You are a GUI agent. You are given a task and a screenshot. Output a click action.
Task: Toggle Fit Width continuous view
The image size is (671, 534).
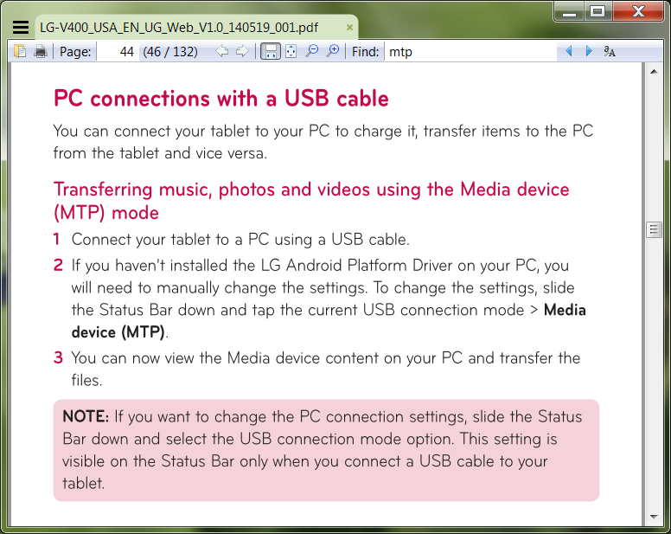click(271, 52)
